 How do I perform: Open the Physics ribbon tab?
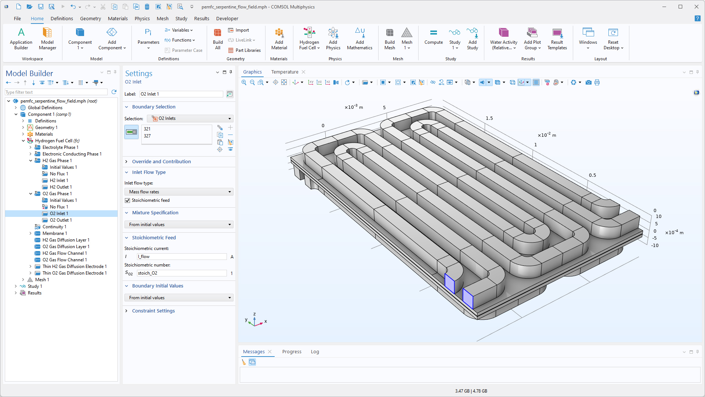[x=142, y=18]
